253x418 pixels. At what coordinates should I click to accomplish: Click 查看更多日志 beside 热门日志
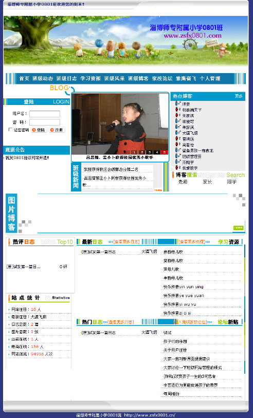[x=121, y=322]
